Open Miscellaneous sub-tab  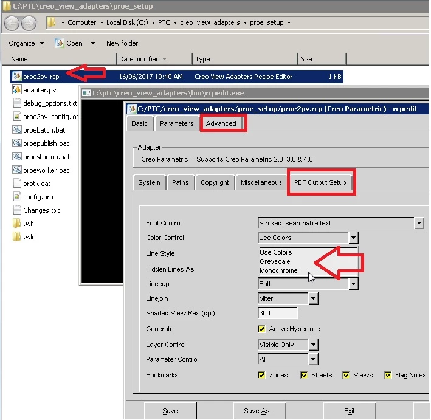pyautogui.click(x=261, y=182)
